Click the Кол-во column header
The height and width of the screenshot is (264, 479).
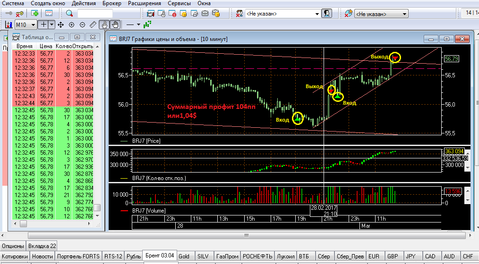pyautogui.click(x=64, y=46)
